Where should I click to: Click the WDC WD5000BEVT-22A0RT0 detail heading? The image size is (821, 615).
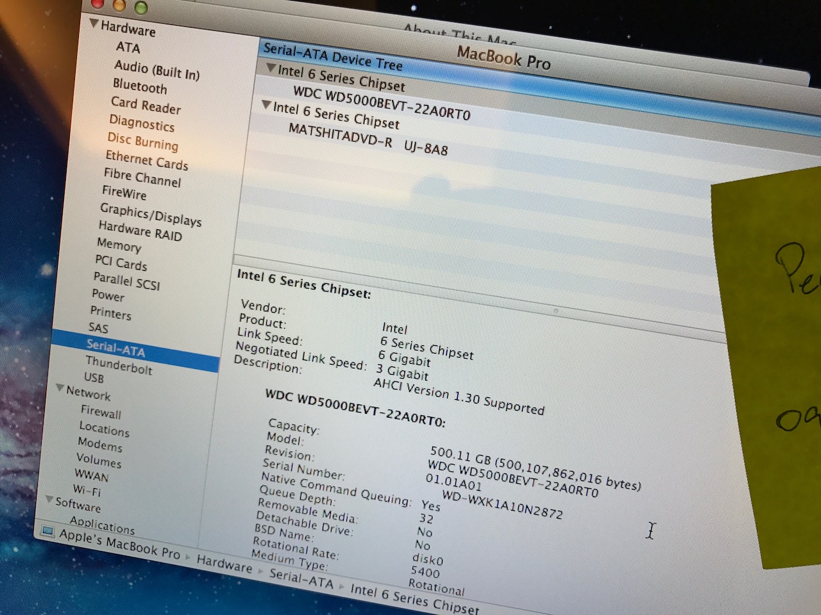coord(355,408)
